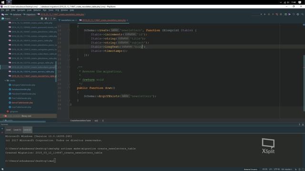Click the Debug icon in toolbar
Screen dimensions: 305x171
[269, 14]
